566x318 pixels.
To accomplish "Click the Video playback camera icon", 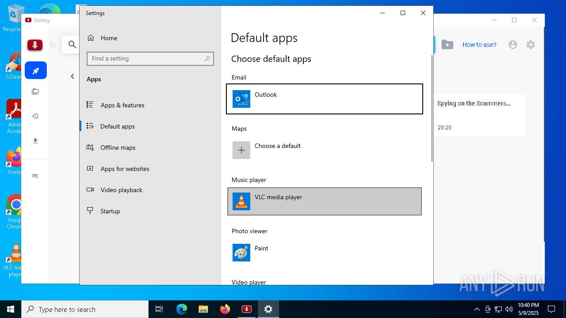I will coord(90,189).
